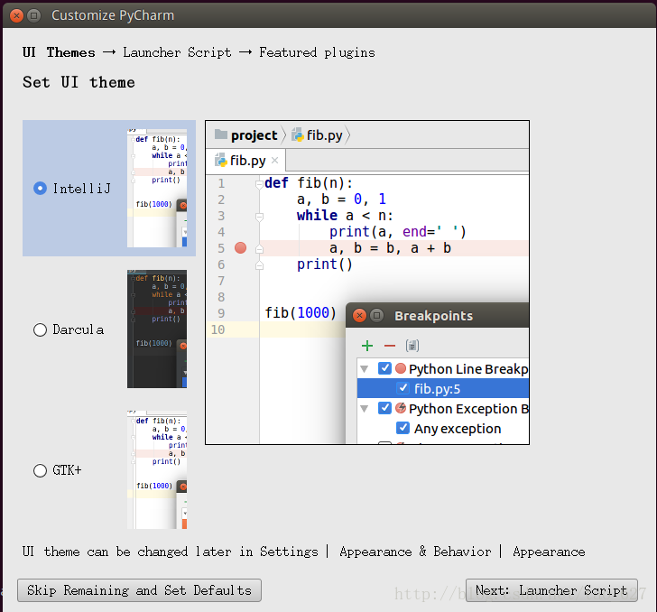The image size is (657, 612).
Task: Click the 'def fib(n):' code line
Action: point(309,183)
